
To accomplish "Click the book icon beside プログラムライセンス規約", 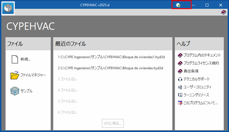I will [x=180, y=63].
